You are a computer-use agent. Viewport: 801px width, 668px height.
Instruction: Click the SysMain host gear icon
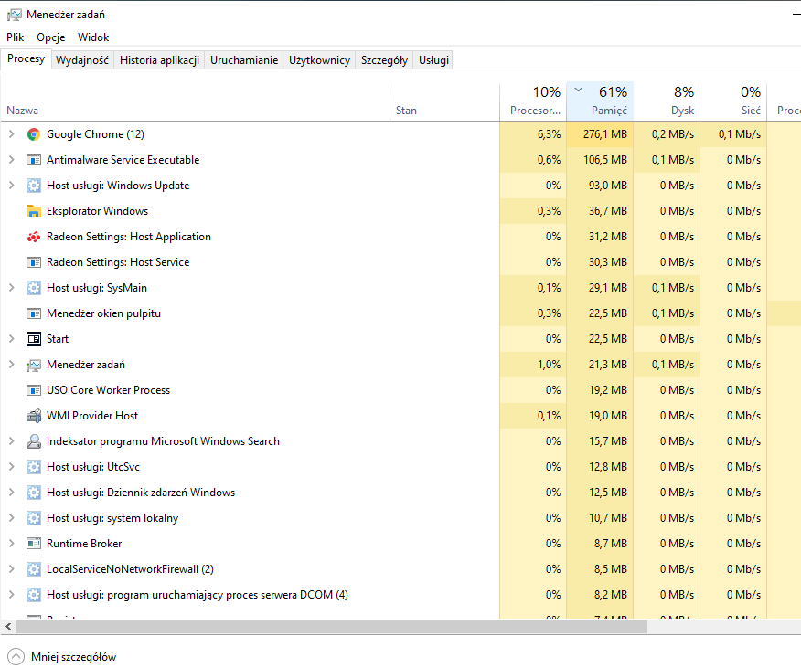click(34, 288)
